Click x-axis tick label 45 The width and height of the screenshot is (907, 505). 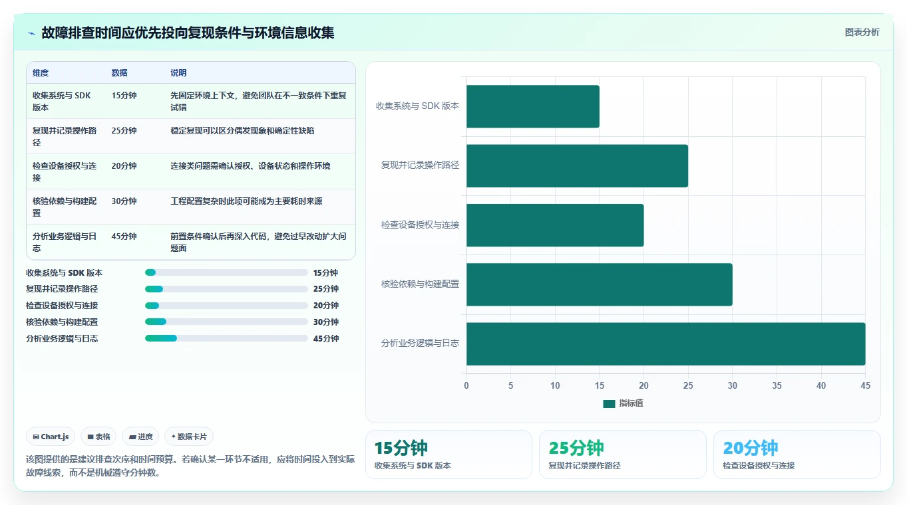pyautogui.click(x=865, y=386)
